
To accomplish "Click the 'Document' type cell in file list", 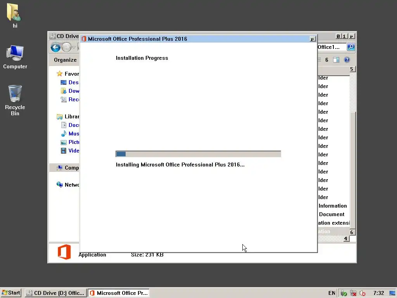I will point(332,214).
